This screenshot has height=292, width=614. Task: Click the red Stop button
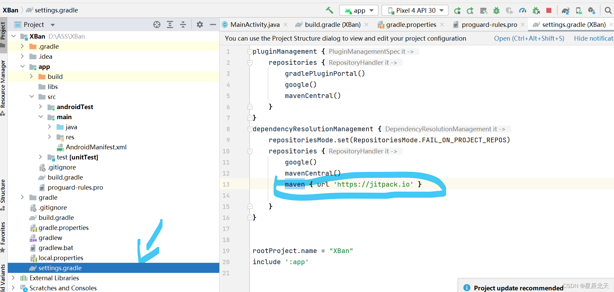[549, 10]
